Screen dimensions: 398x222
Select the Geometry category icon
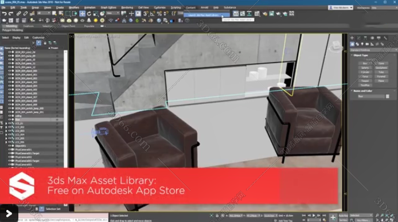[352, 44]
